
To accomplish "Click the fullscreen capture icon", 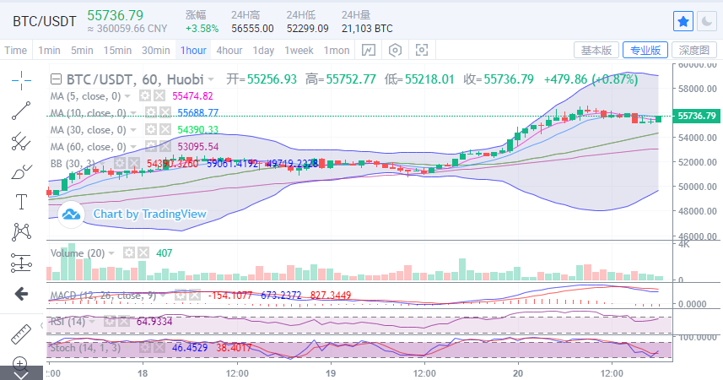I will pyautogui.click(x=422, y=50).
